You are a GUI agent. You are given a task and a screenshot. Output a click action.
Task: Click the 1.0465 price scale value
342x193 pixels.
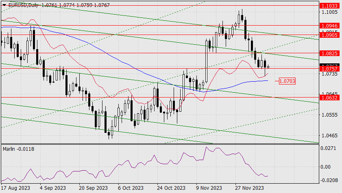pyautogui.click(x=329, y=135)
